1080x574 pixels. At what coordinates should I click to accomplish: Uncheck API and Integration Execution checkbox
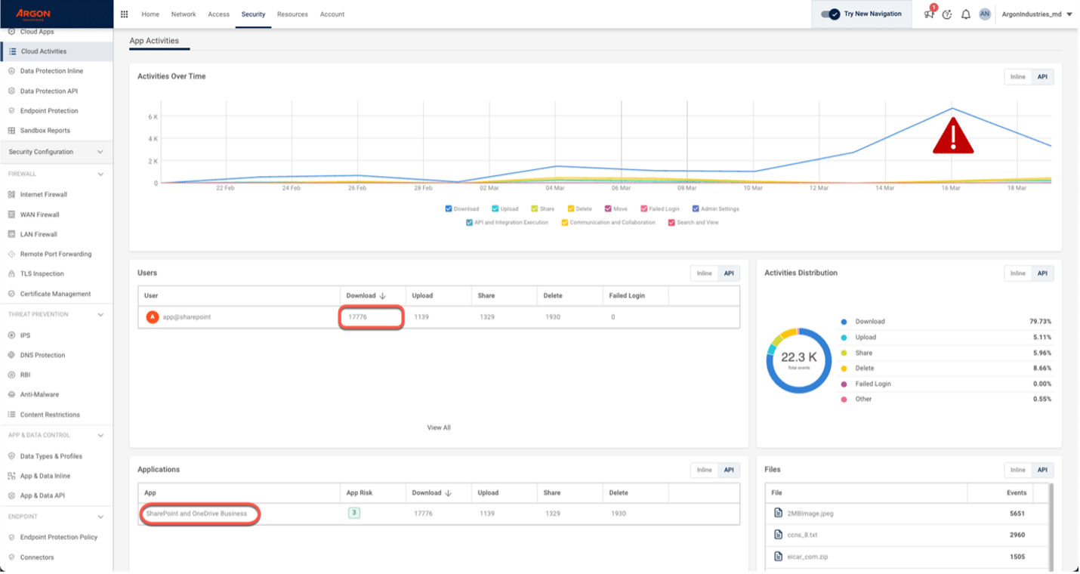[470, 223]
